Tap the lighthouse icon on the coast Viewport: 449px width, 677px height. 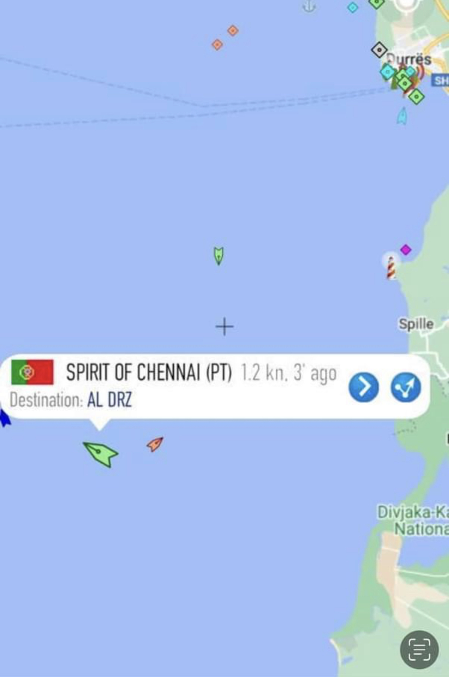(x=391, y=267)
